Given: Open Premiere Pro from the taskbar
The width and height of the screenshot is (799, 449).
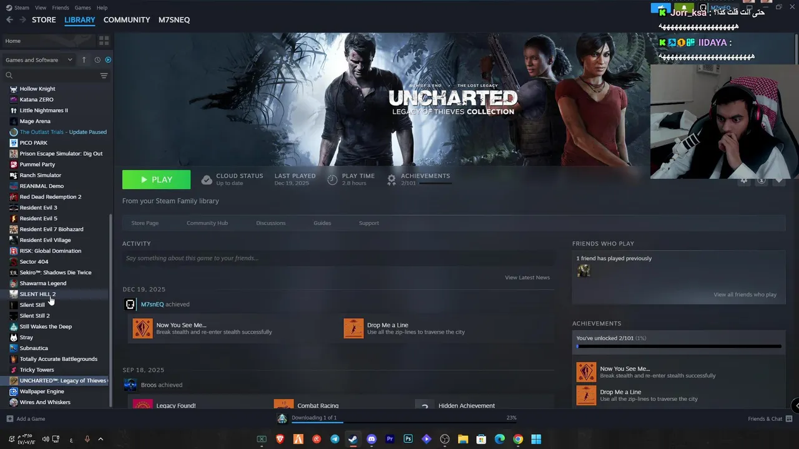Looking at the screenshot, I should point(390,439).
